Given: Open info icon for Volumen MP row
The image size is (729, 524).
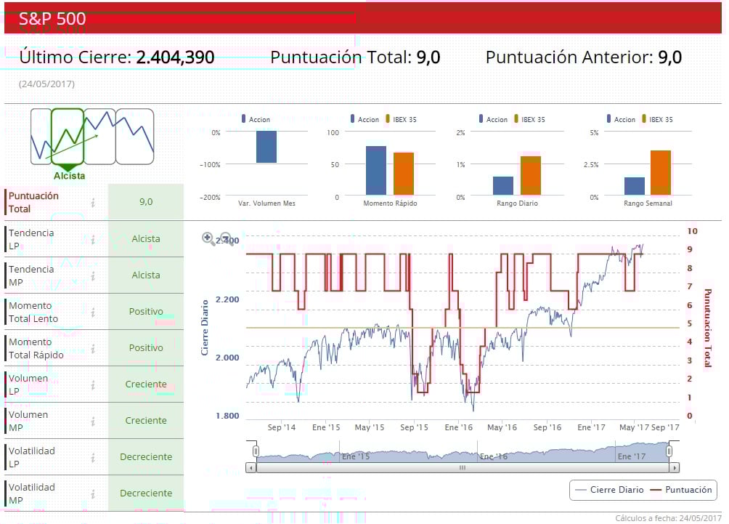Looking at the screenshot, I should coord(93,421).
